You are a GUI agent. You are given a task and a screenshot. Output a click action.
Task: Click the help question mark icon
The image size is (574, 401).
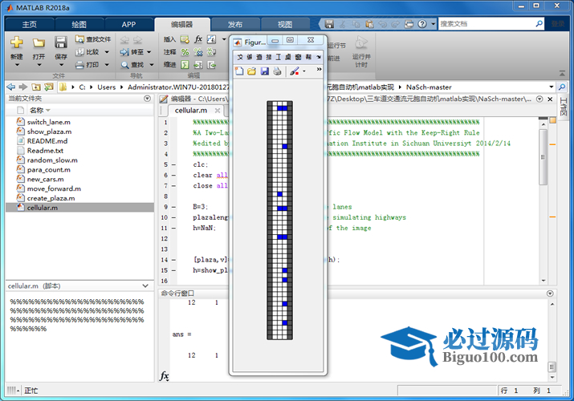click(x=422, y=24)
